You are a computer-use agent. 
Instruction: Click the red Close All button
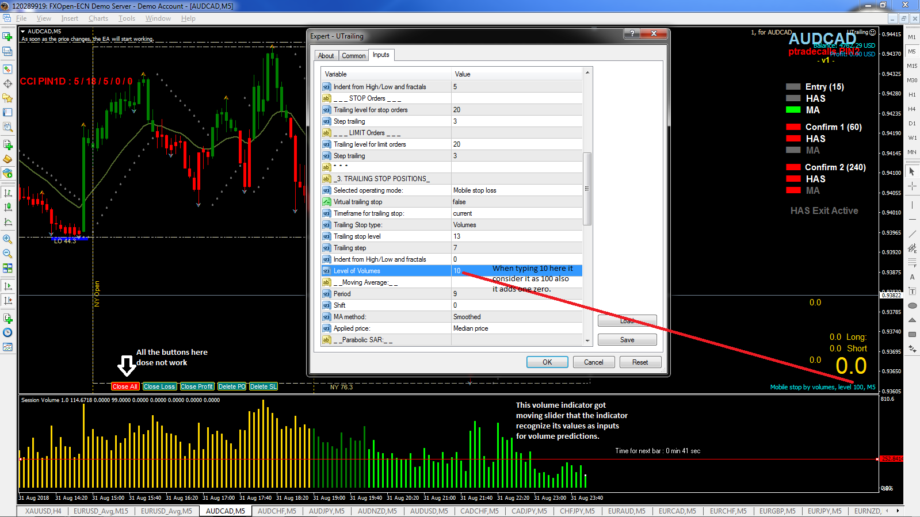pyautogui.click(x=125, y=386)
